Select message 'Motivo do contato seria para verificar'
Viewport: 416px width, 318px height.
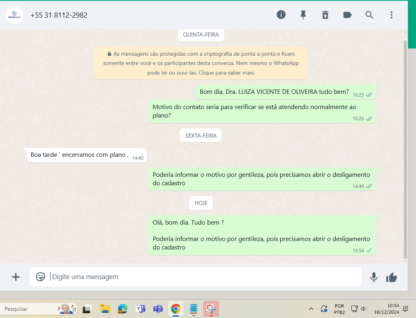coord(262,111)
